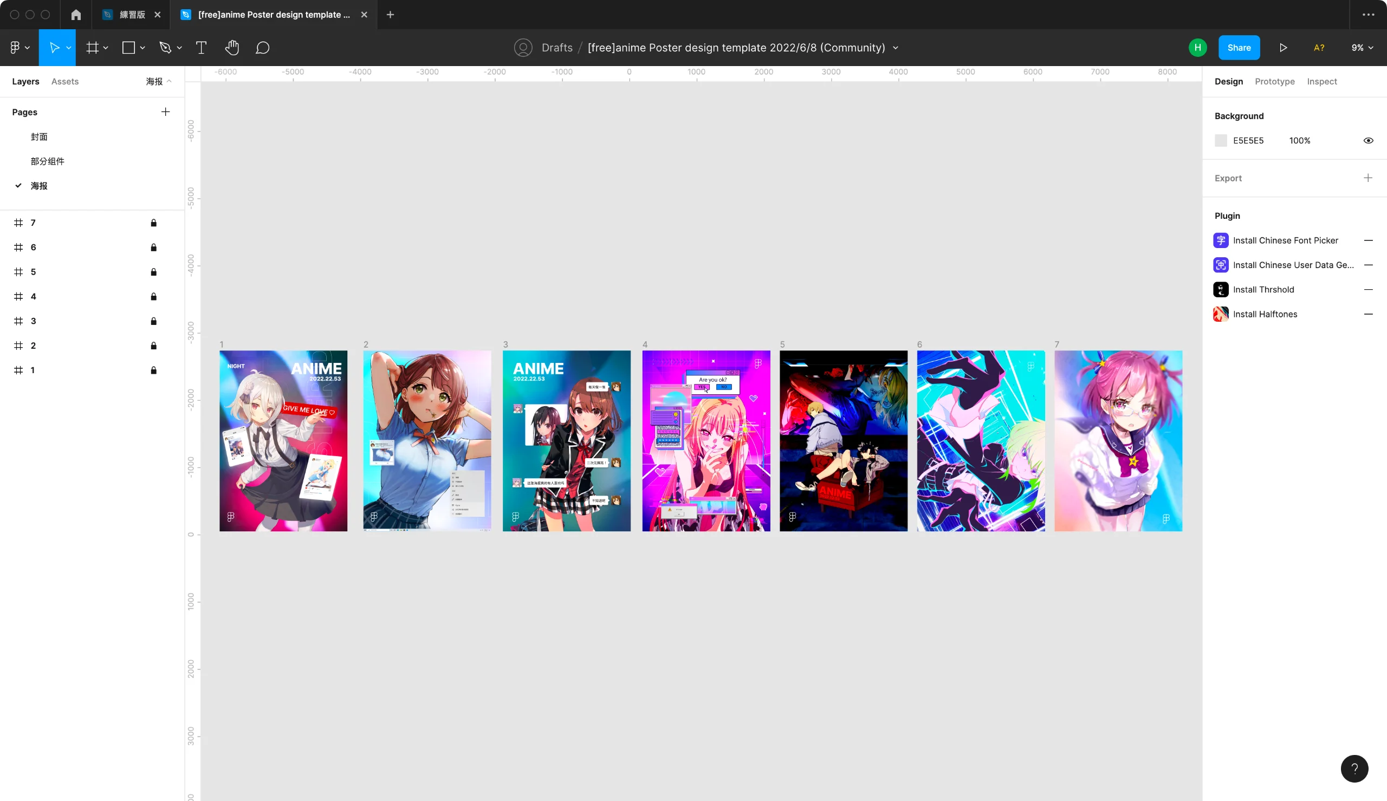The image size is (1387, 801).
Task: Select the Text tool
Action: [x=202, y=48]
